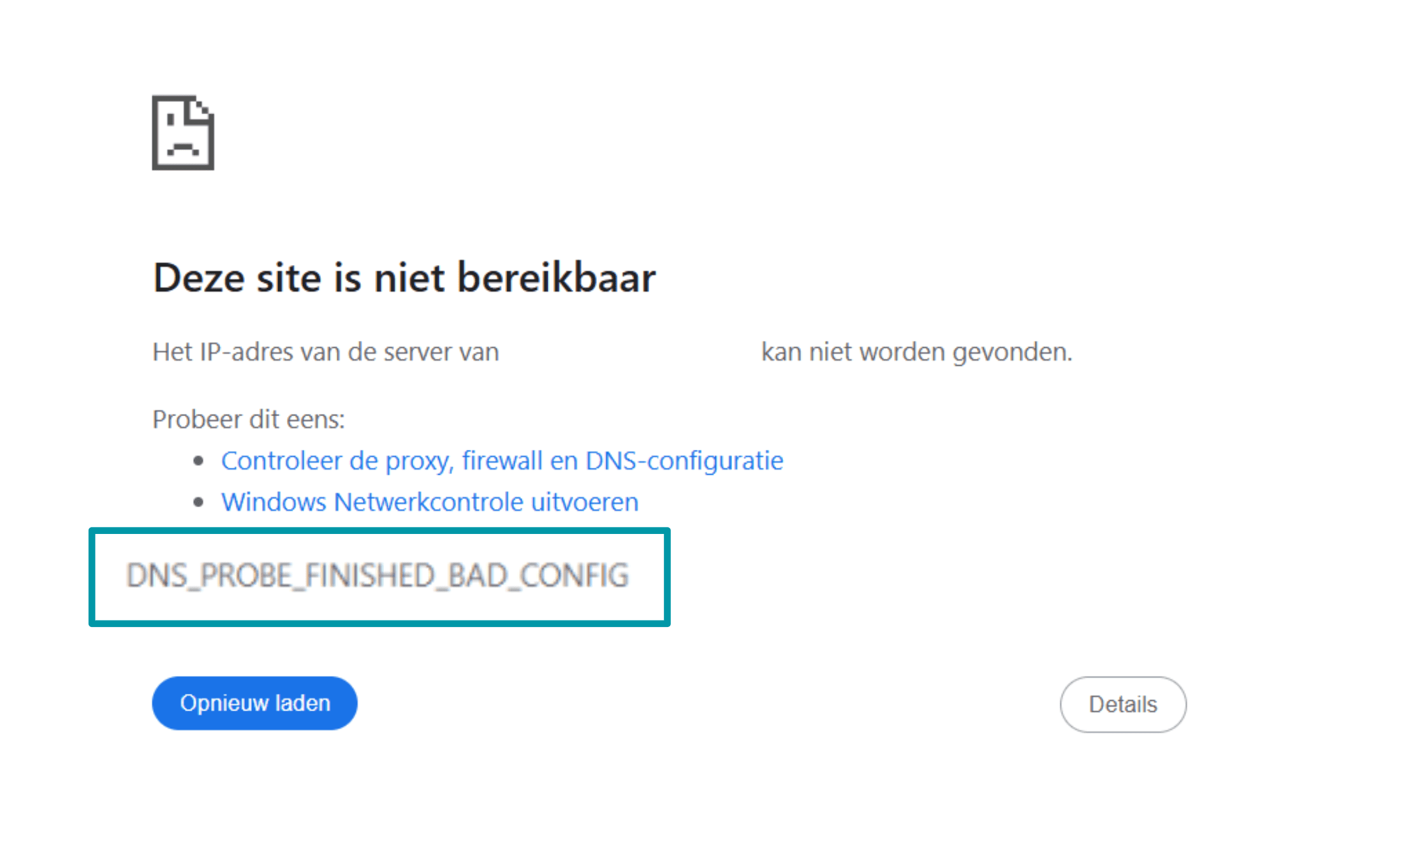Collapse error details via the Details control
The height and width of the screenshot is (843, 1408).
tap(1123, 704)
